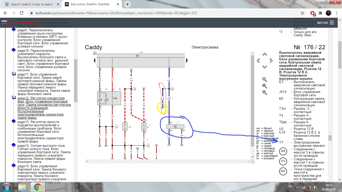This screenshot has width=342, height=192.
Task: Click the J519 control unit bar in diagram
Action: tap(140, 60)
